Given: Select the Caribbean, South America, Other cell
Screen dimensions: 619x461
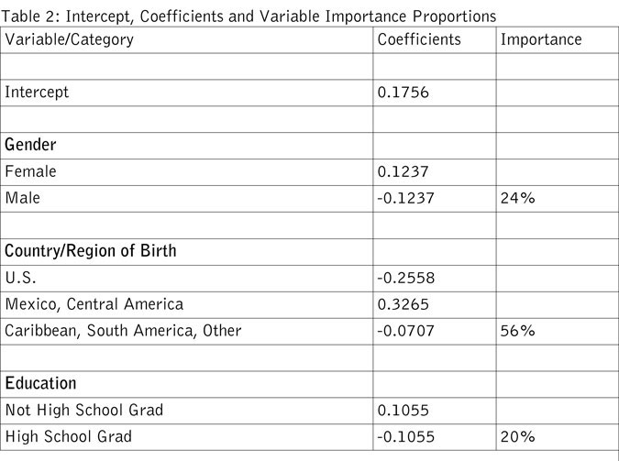Looking at the screenshot, I should 123,331.
